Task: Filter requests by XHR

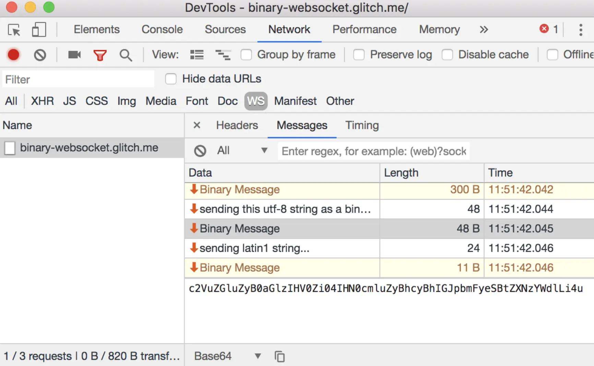Action: [x=43, y=101]
